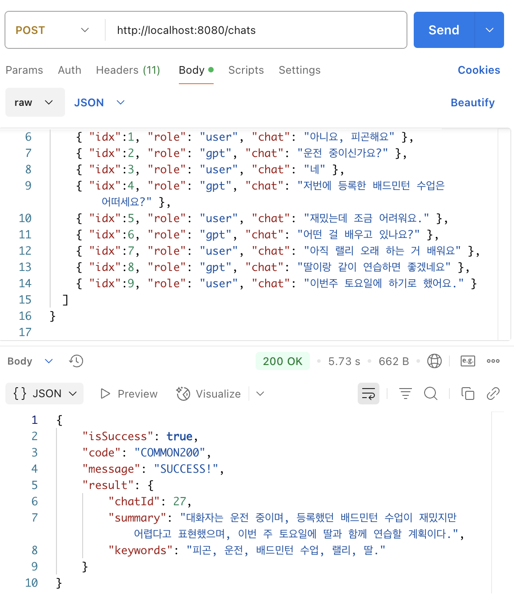
Task: Open the response JSON format dropdown
Action: pos(45,394)
